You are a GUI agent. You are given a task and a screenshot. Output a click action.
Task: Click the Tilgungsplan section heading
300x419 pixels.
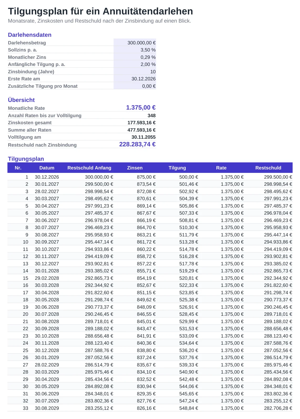point(26,159)
